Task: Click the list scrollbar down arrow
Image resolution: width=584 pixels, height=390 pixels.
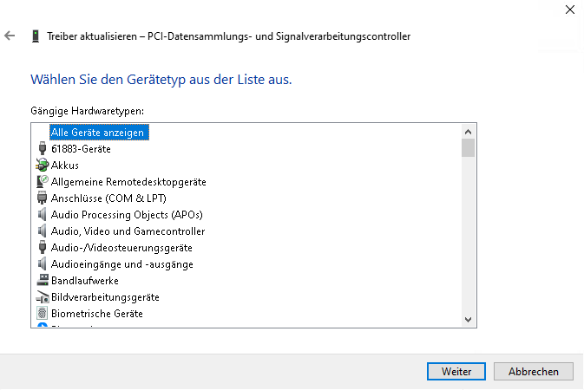Action: coord(469,320)
